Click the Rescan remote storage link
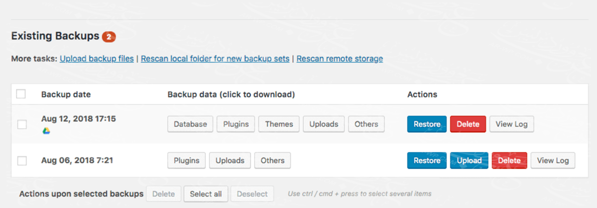Viewport: 597px width, 208px height. pyautogui.click(x=340, y=59)
